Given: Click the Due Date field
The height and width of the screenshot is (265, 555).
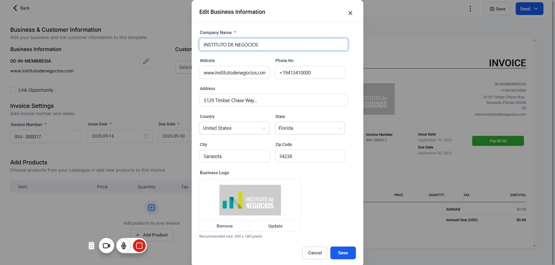Looking at the screenshot, I should [175, 136].
